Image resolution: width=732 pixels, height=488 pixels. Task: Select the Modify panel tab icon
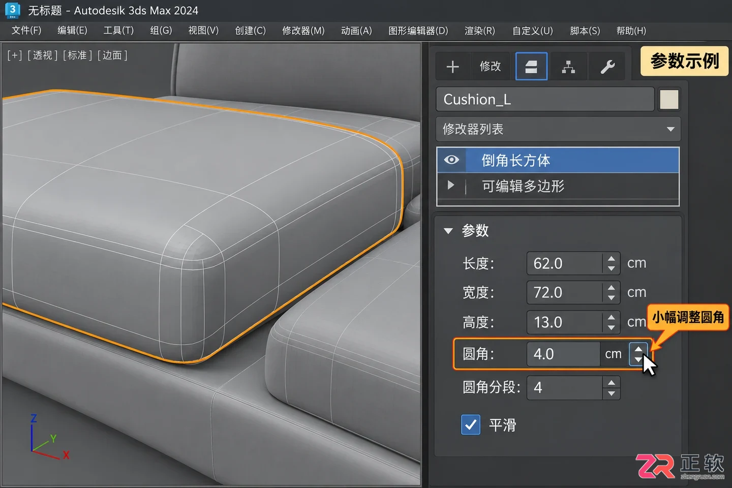click(x=531, y=66)
